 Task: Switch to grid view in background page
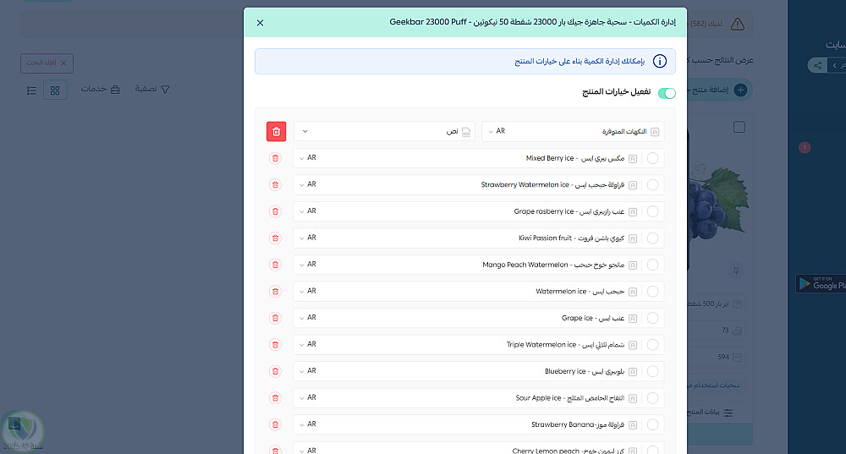coord(55,90)
